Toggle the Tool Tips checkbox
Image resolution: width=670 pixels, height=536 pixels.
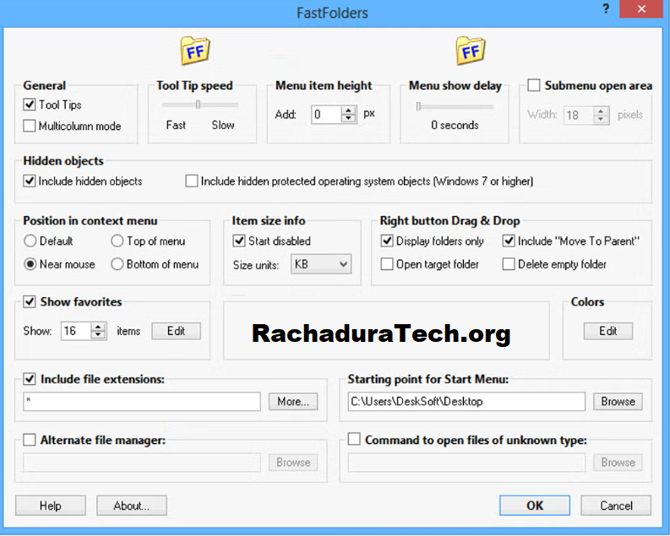(x=30, y=105)
